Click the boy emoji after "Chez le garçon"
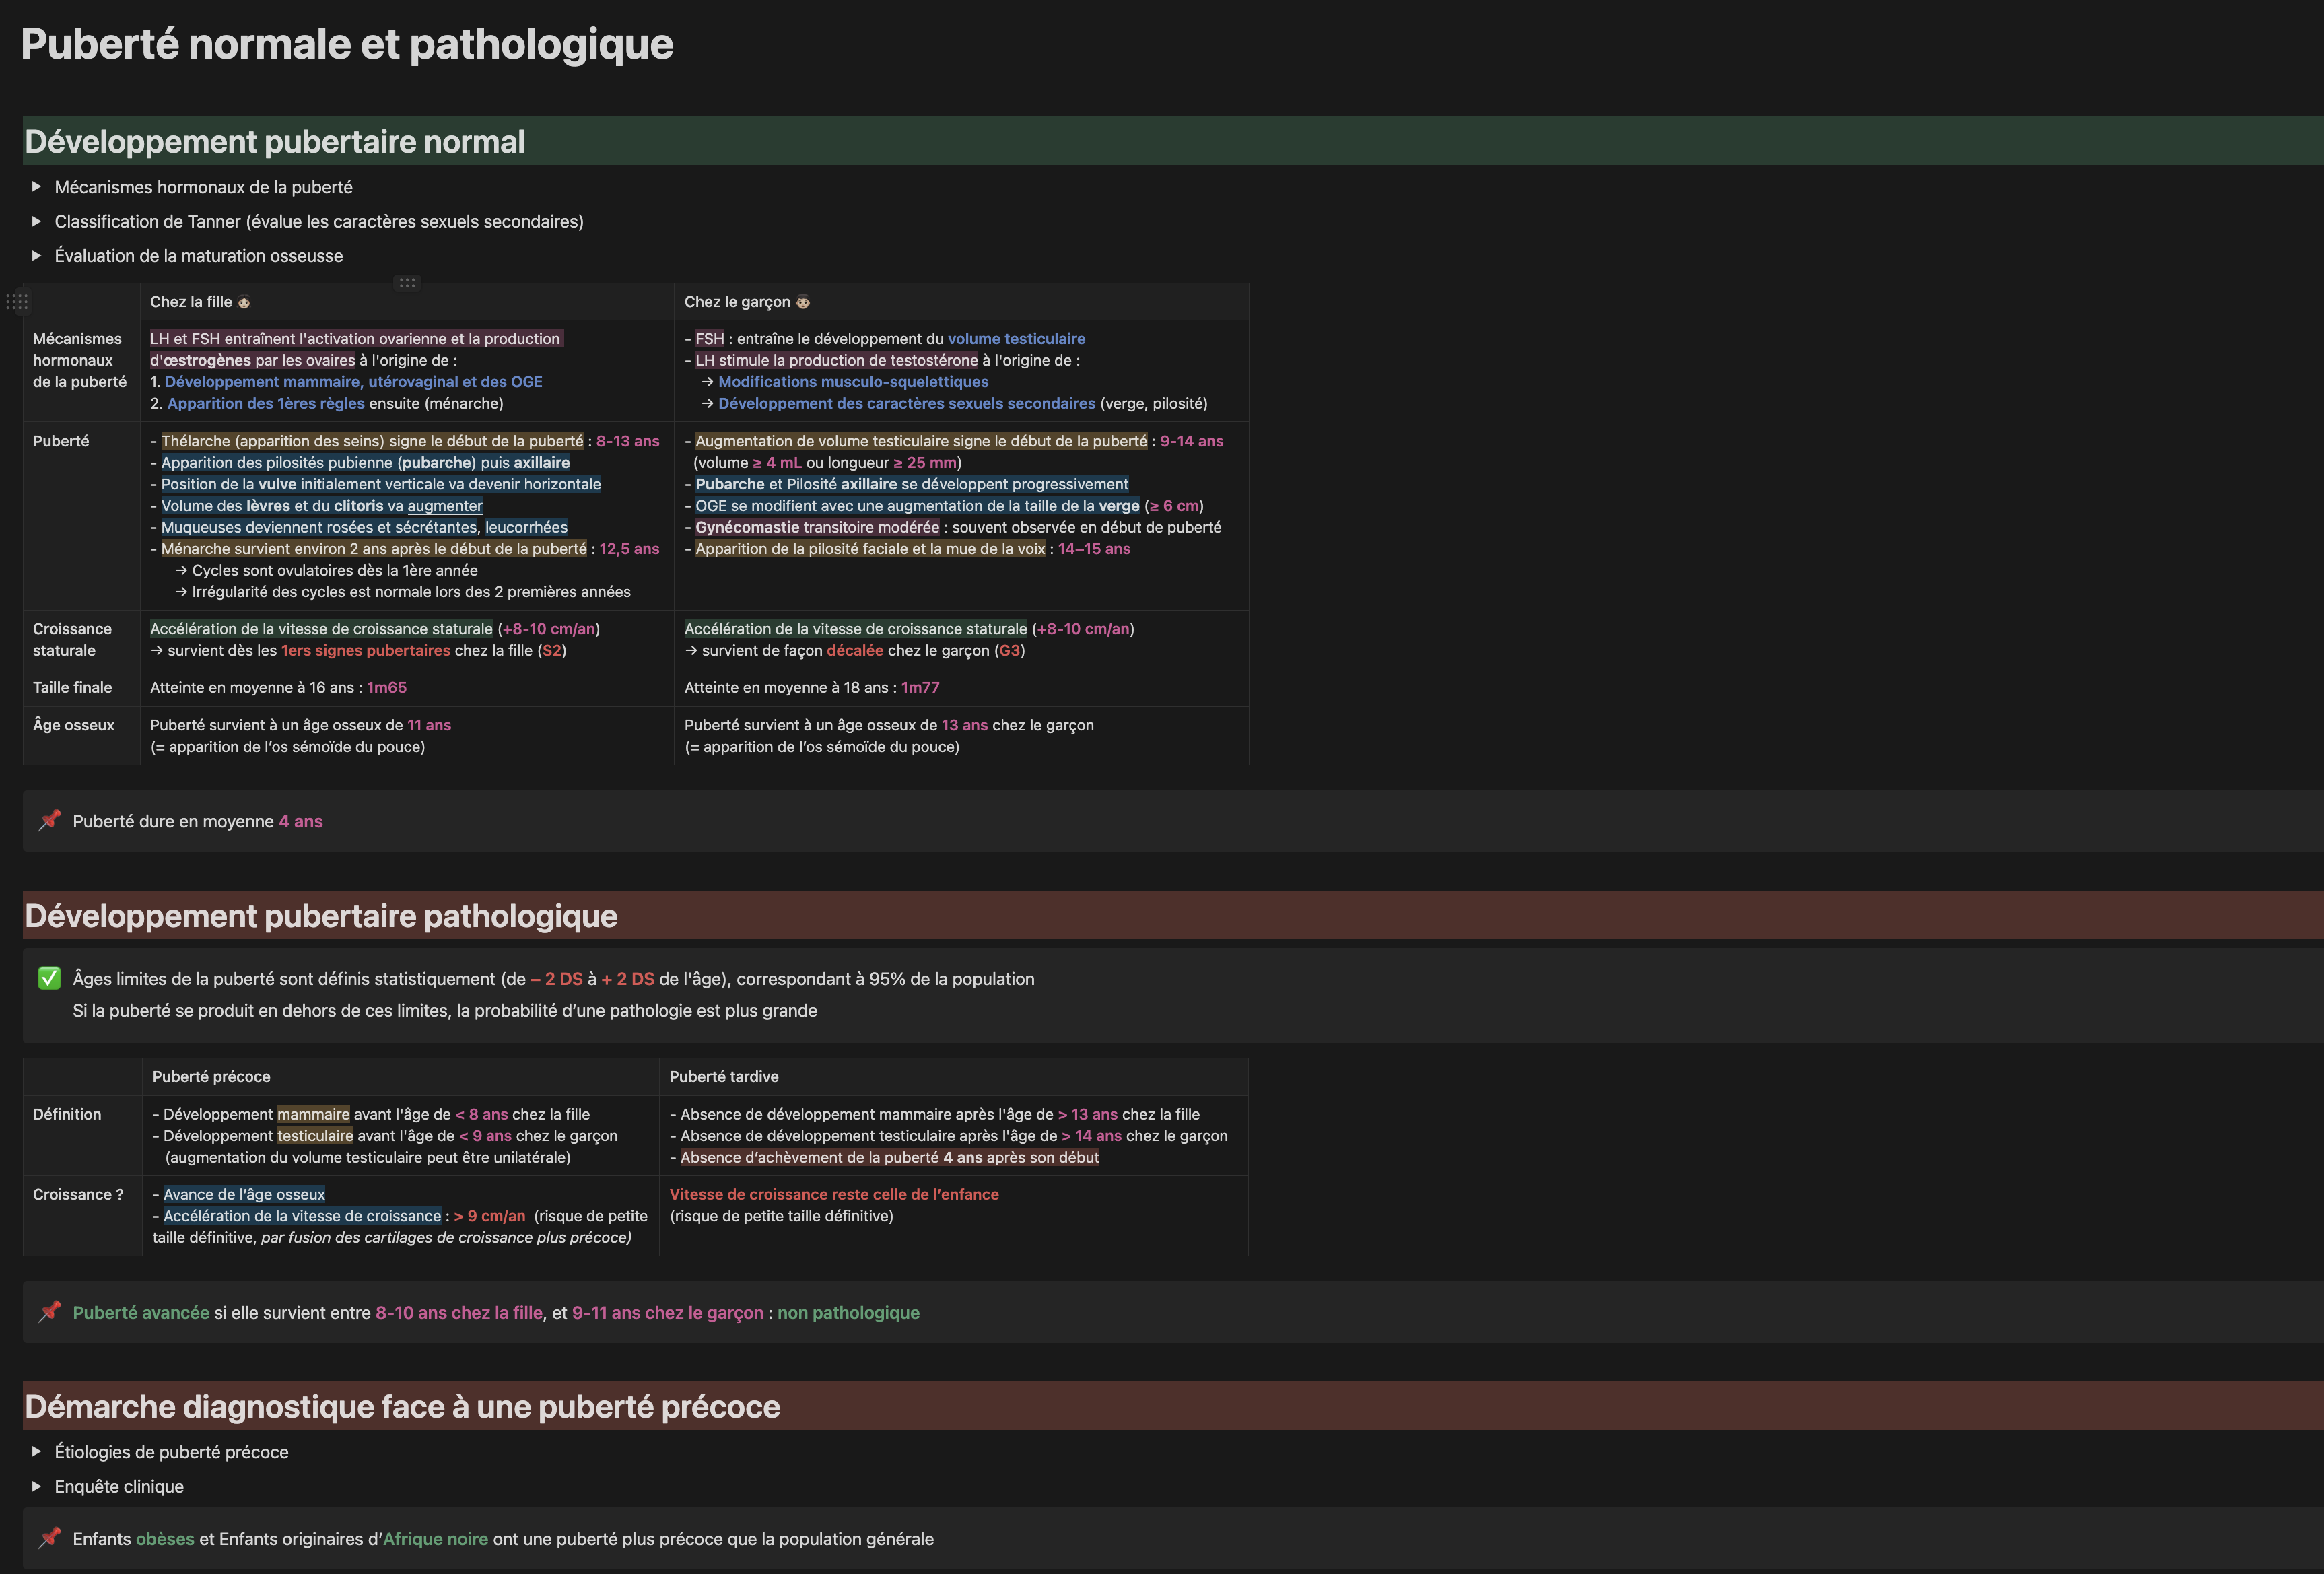Viewport: 2324px width, 1574px height. 803,302
